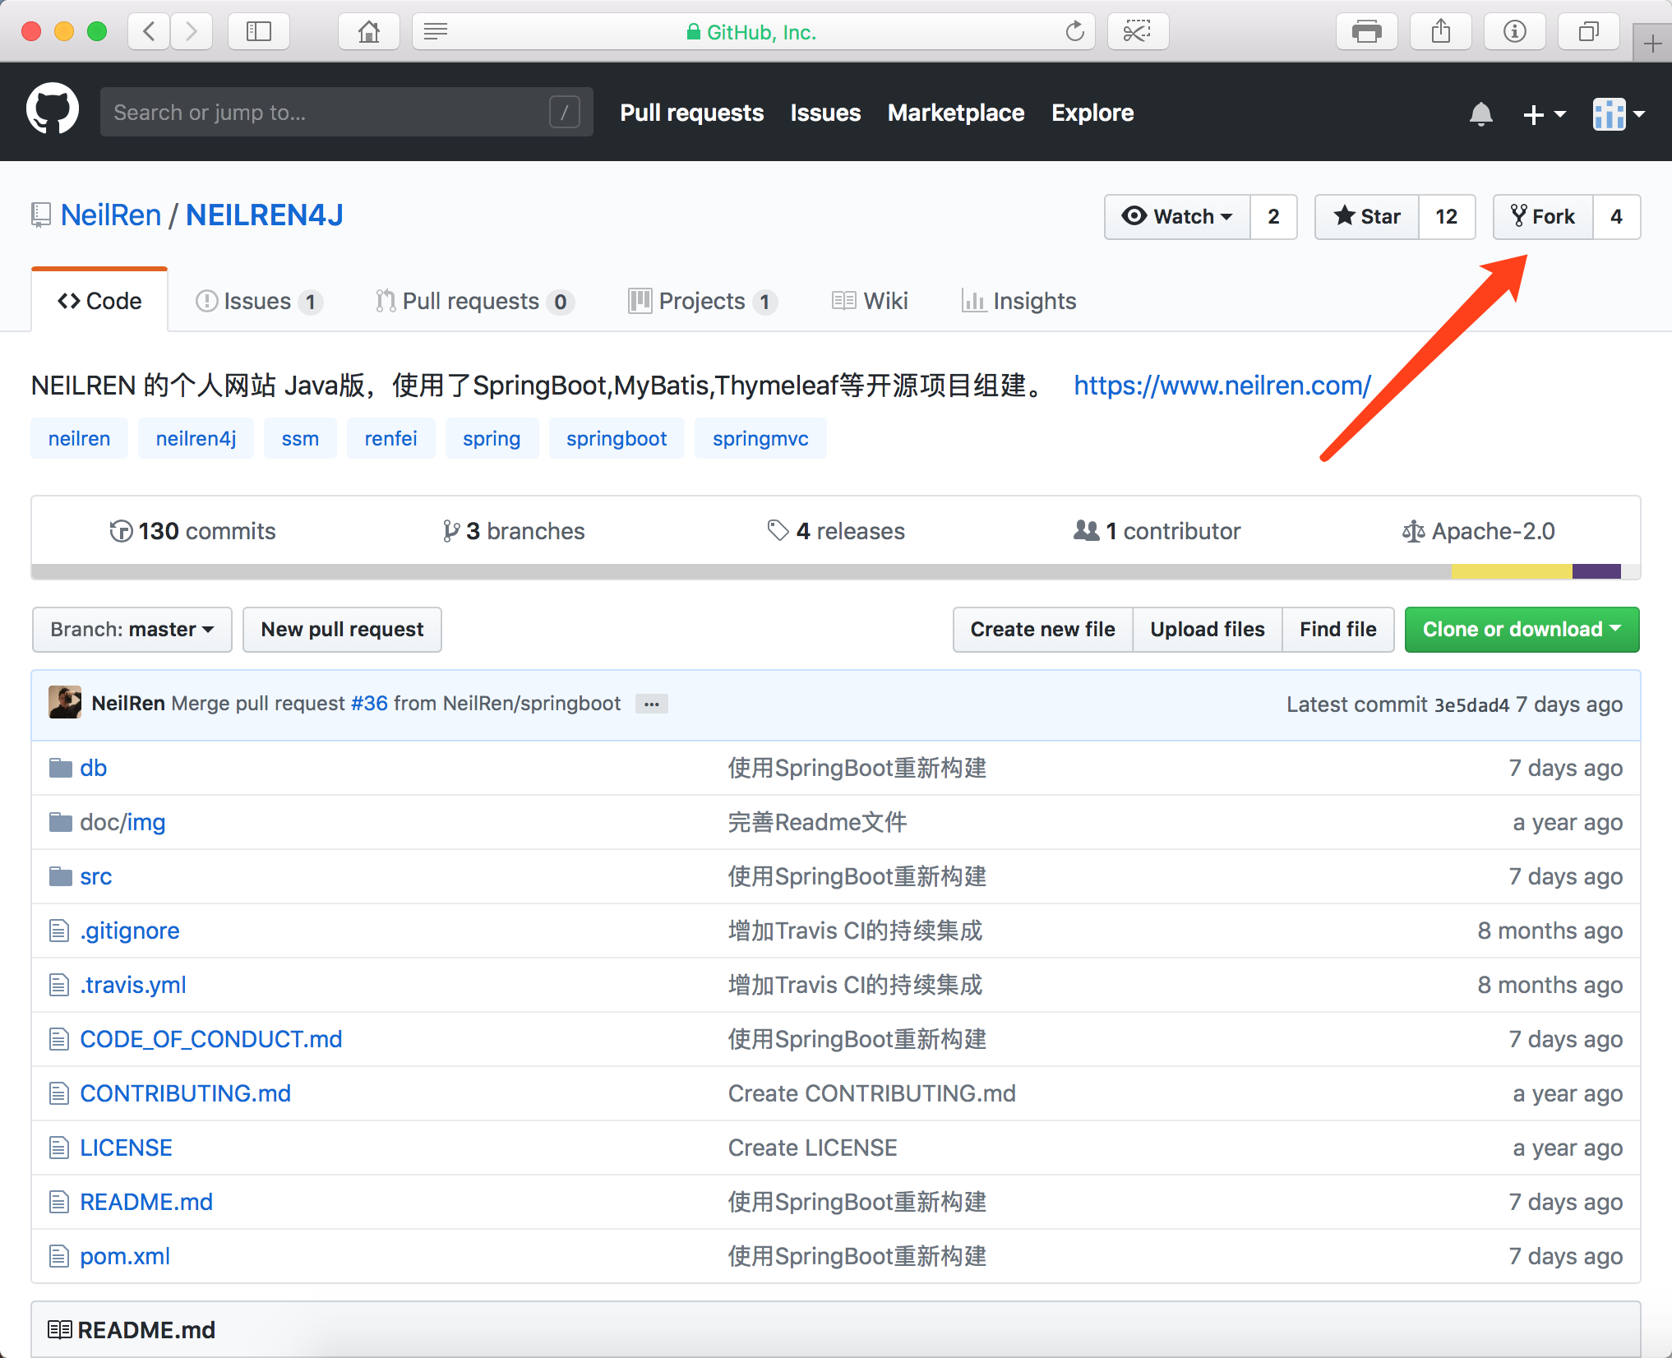This screenshot has width=1672, height=1358.
Task: Open the user avatar menu
Action: click(x=1619, y=114)
